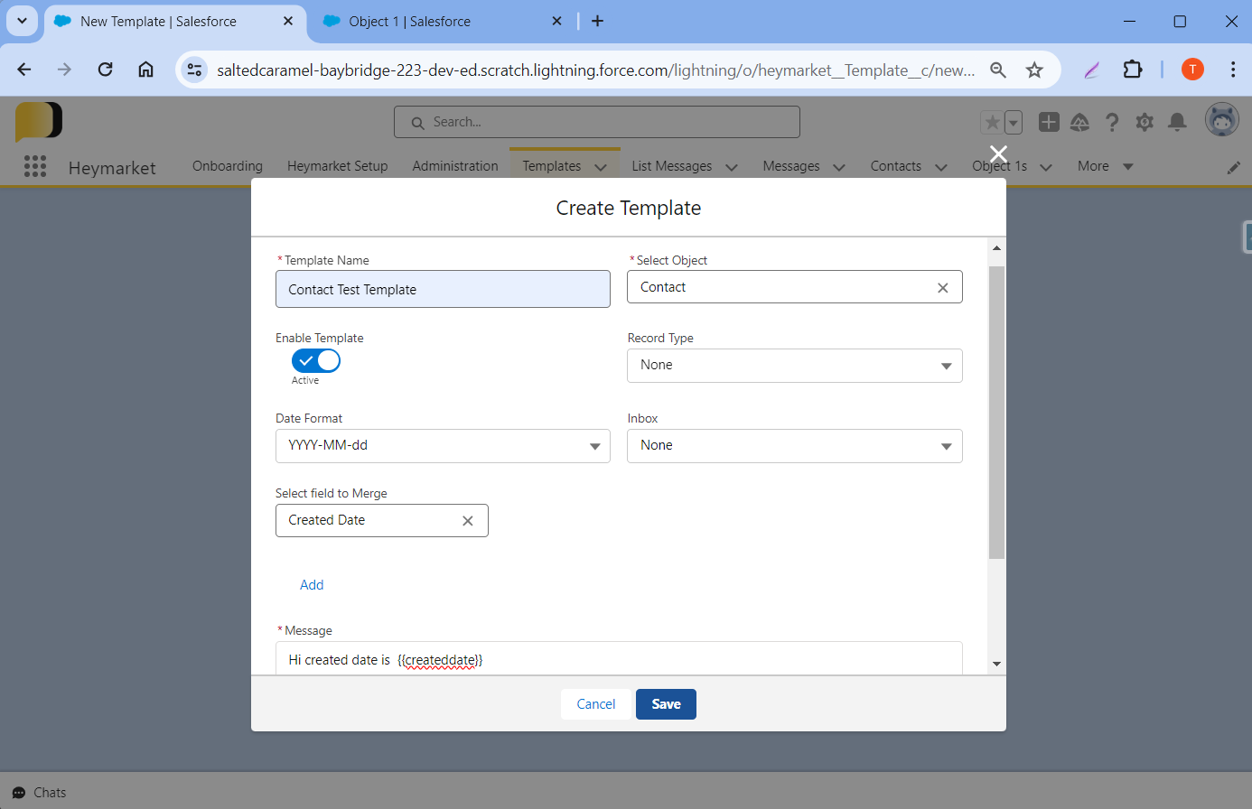This screenshot has width=1252, height=809.
Task: Click the Salesforce favorites star
Action: (x=992, y=122)
